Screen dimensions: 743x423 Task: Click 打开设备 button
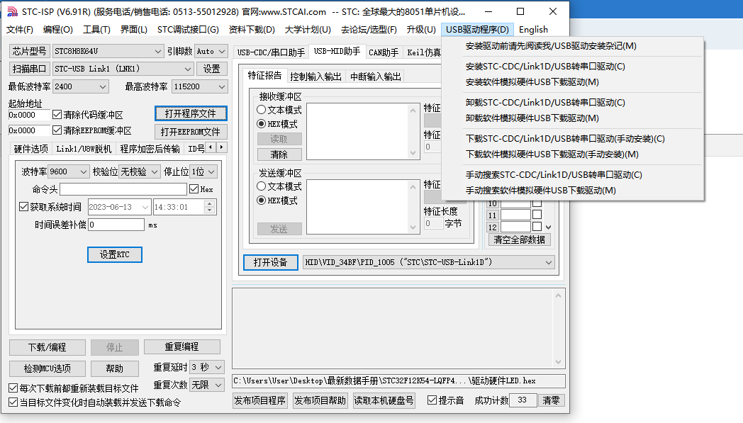pos(271,262)
